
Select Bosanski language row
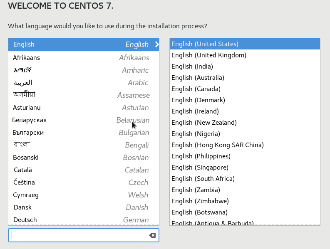(x=83, y=158)
